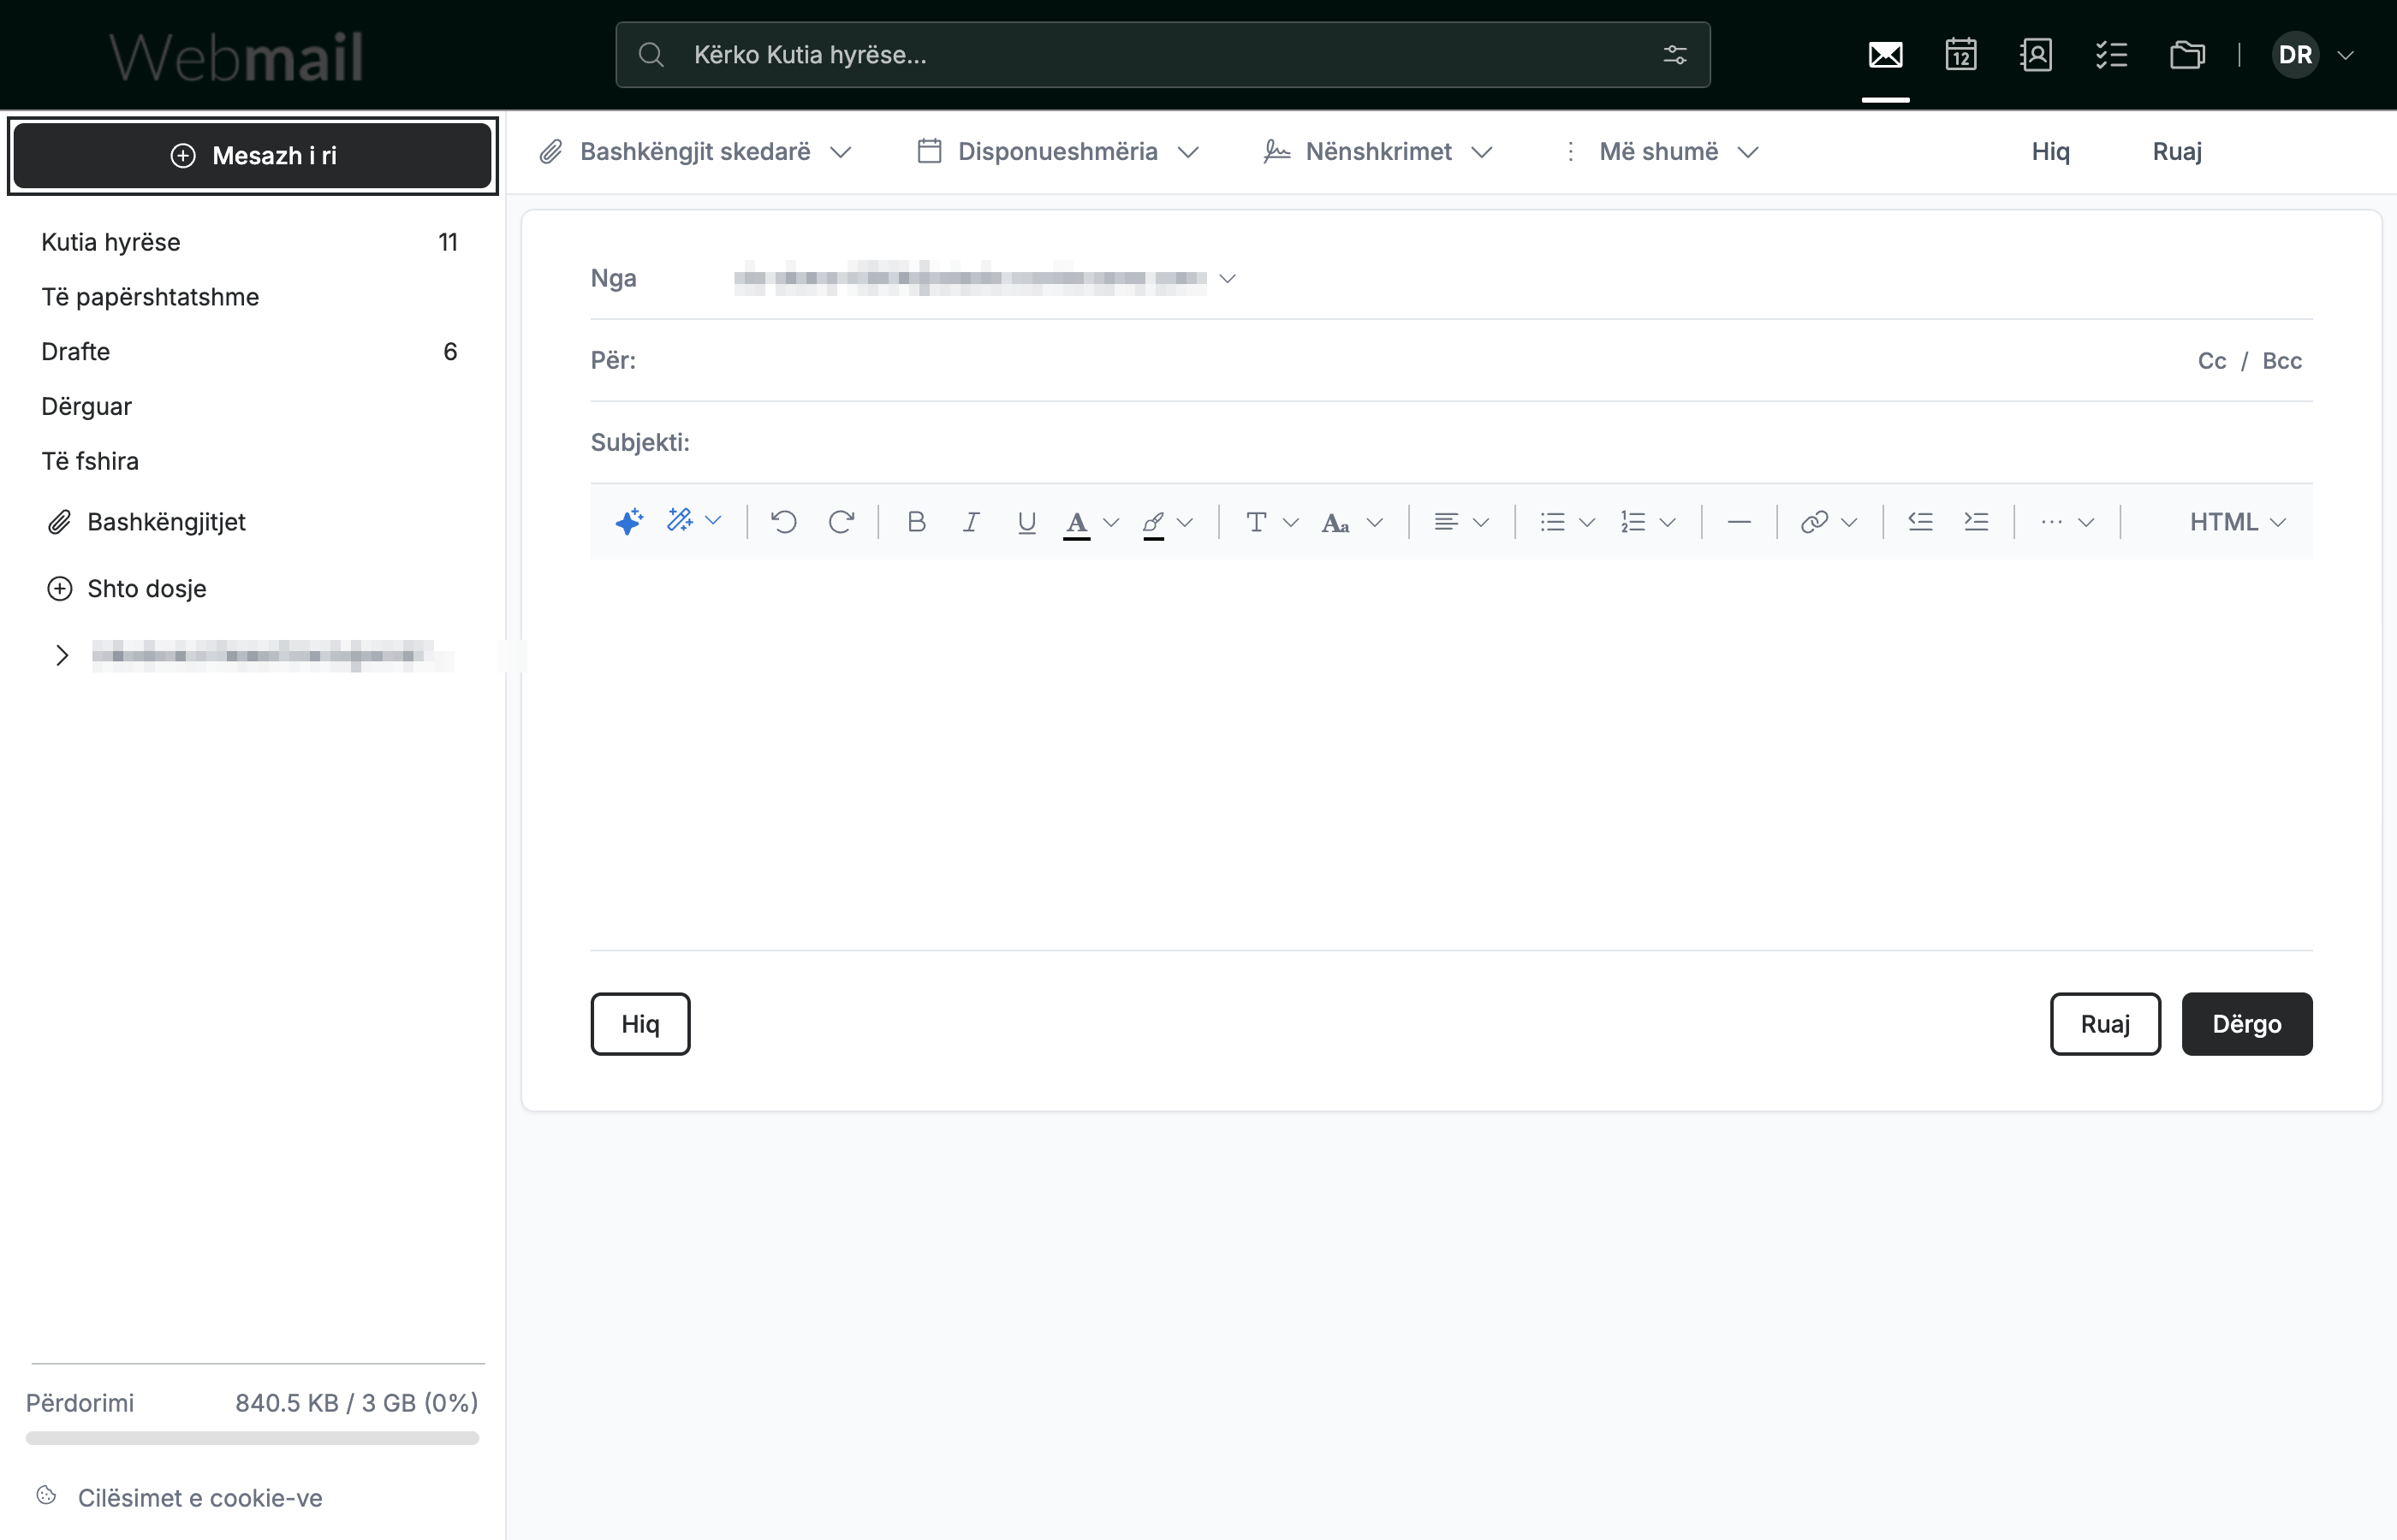Open the Nënshkrimet menu
Viewport: 2397px width, 1540px height.
[1377, 151]
